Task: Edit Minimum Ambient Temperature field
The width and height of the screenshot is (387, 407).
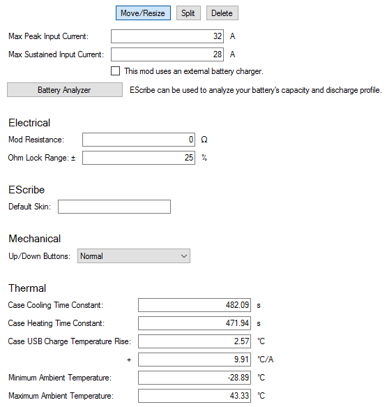Action: (195, 378)
